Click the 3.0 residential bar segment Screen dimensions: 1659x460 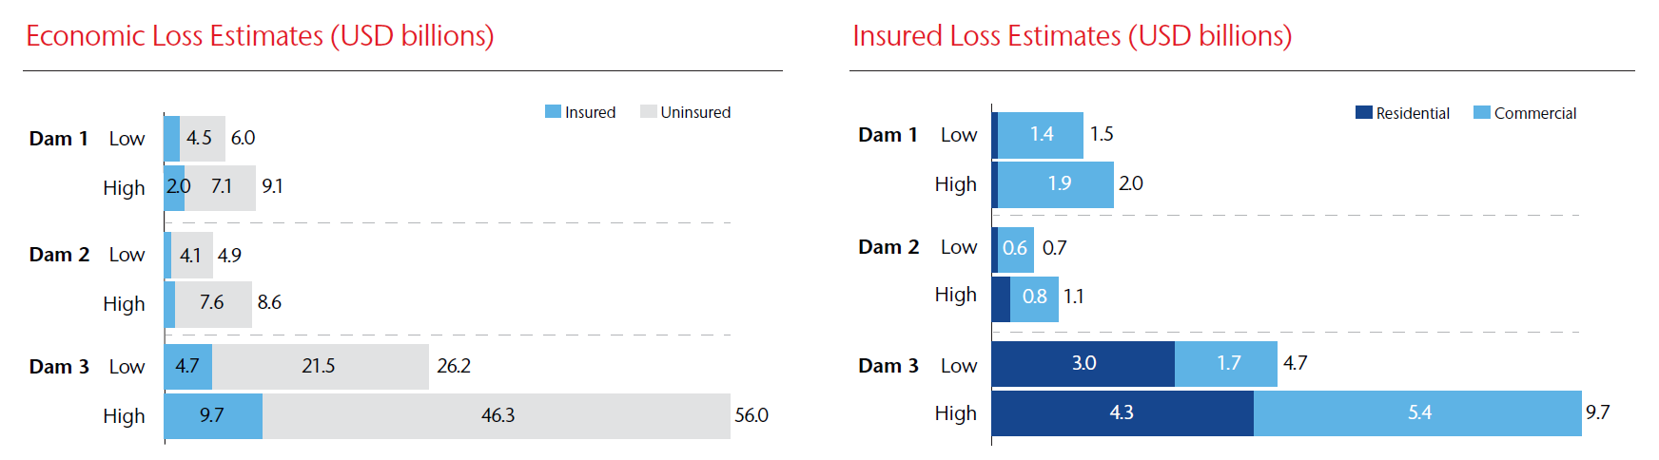tap(1083, 364)
